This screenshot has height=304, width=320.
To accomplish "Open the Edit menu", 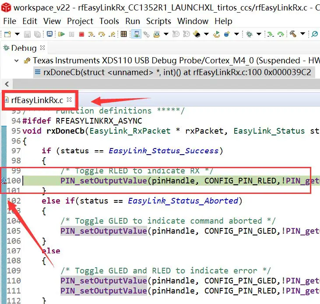I will [x=30, y=21].
